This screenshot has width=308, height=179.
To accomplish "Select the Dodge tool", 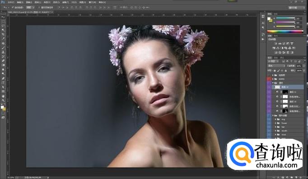I will click(x=3, y=74).
